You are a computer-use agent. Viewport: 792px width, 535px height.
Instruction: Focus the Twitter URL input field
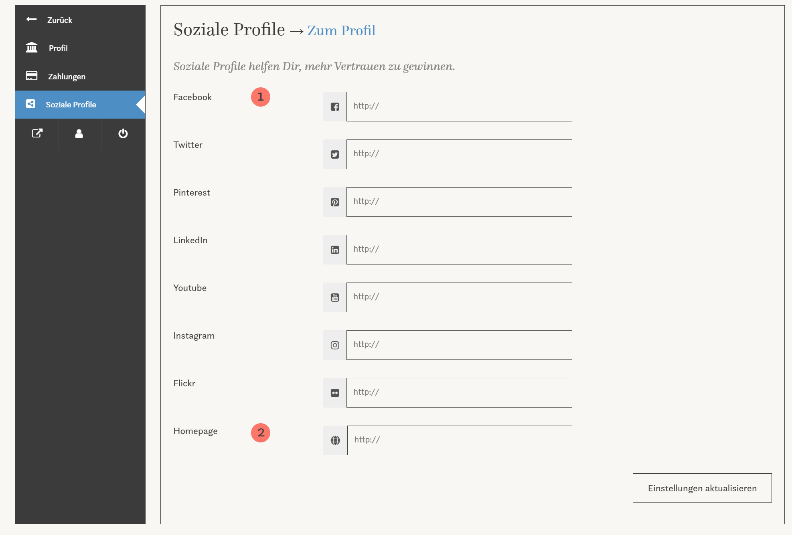click(459, 154)
